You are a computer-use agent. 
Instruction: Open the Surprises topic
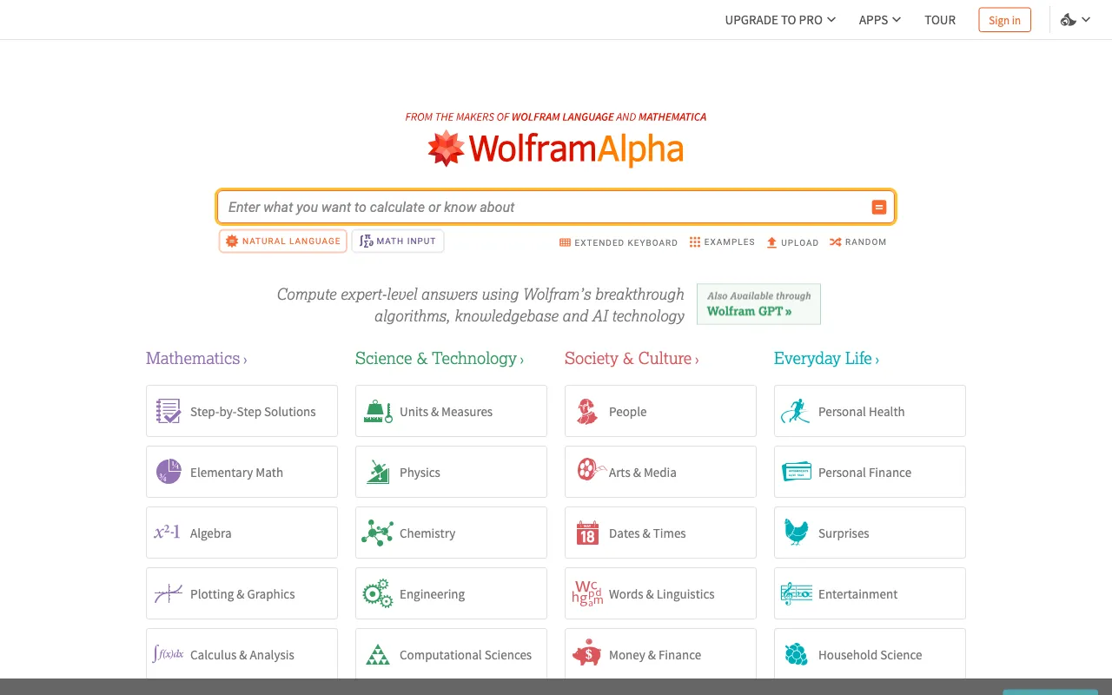[x=870, y=533]
